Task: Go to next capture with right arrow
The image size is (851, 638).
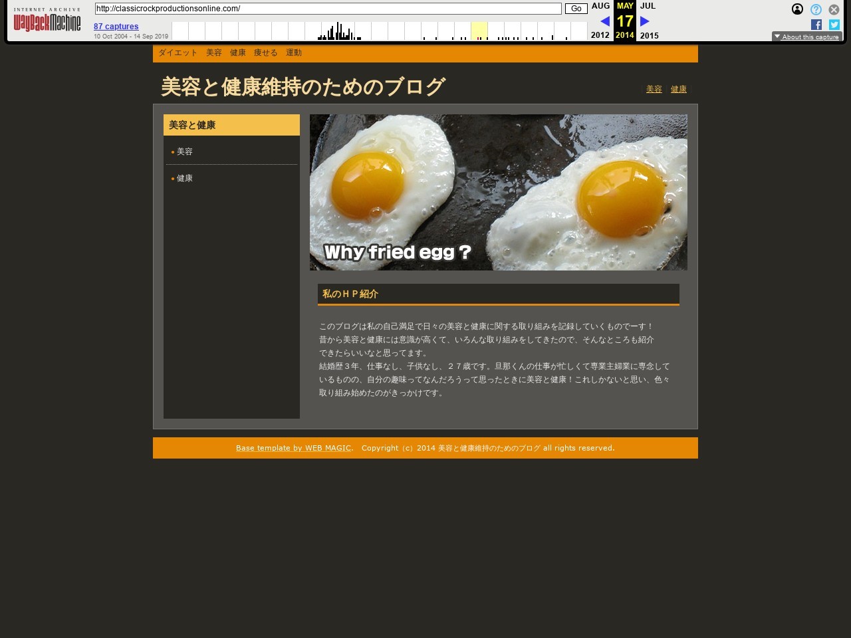Action: pos(644,21)
